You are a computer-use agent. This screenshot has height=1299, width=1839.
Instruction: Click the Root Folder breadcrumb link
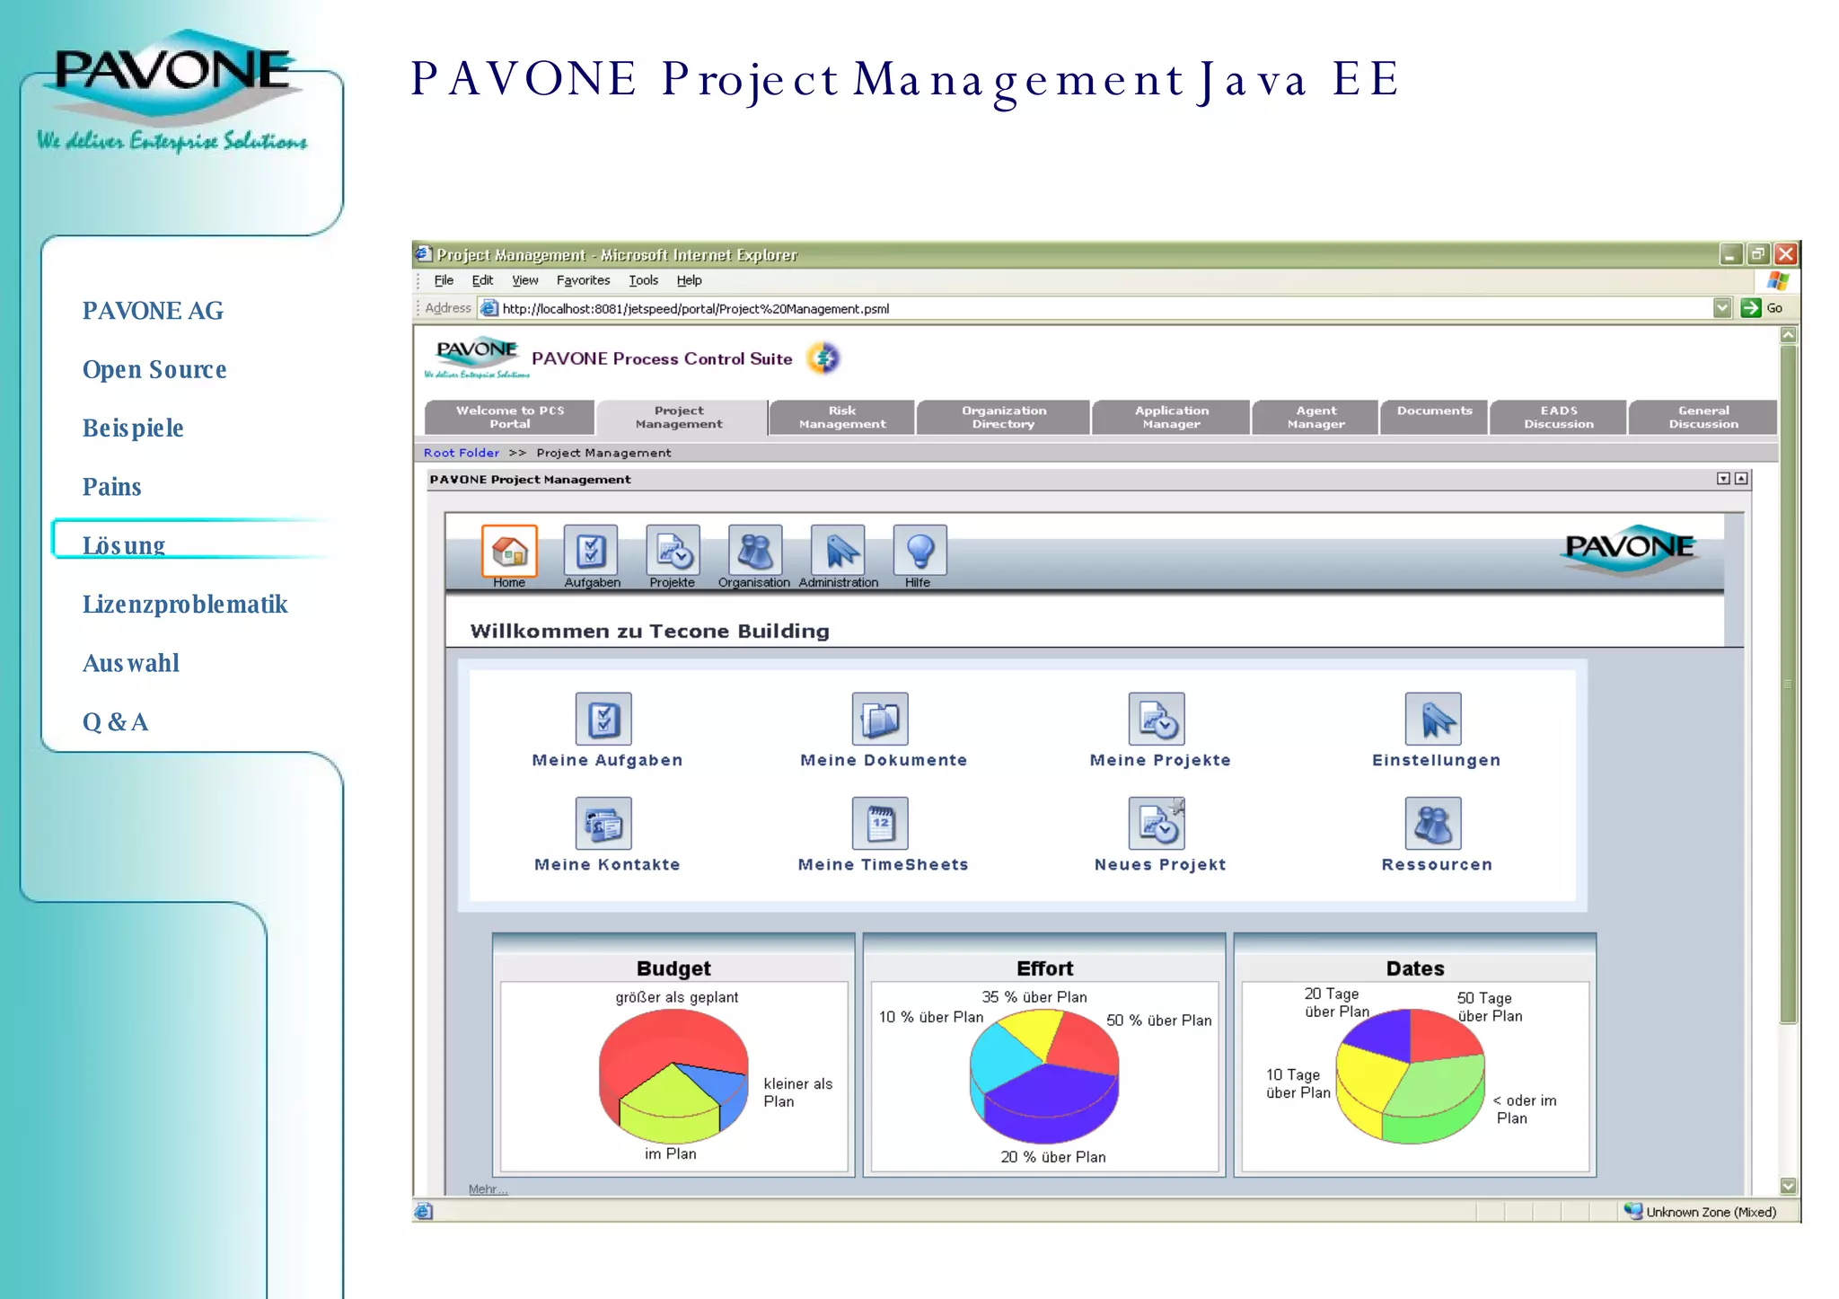click(461, 453)
